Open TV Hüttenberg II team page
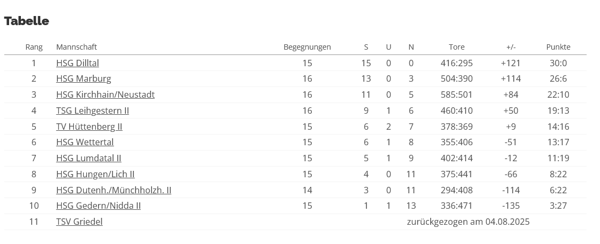This screenshot has height=244, width=600. 89,127
